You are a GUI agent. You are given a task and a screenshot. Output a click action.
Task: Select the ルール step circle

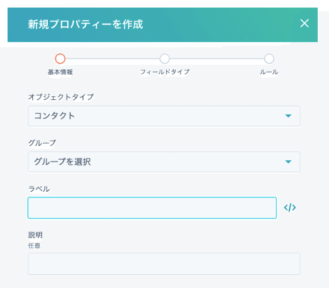point(269,58)
